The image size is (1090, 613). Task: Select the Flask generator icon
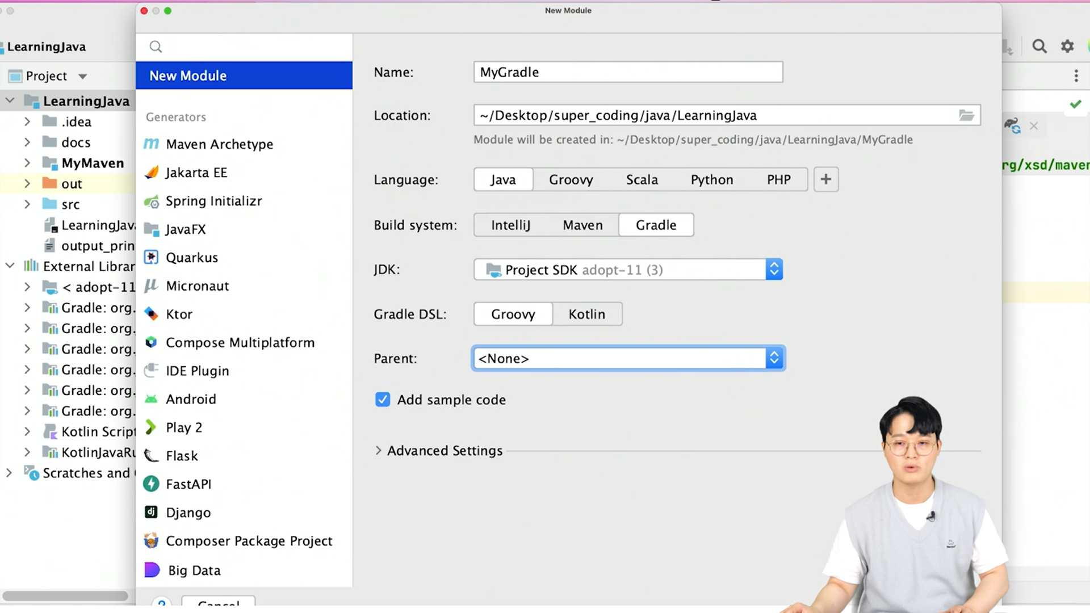click(x=151, y=456)
